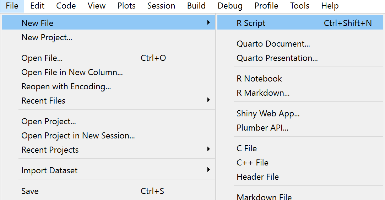Viewport: 385px width, 200px height.
Task: Select Open File... menu entry
Action: point(109,58)
